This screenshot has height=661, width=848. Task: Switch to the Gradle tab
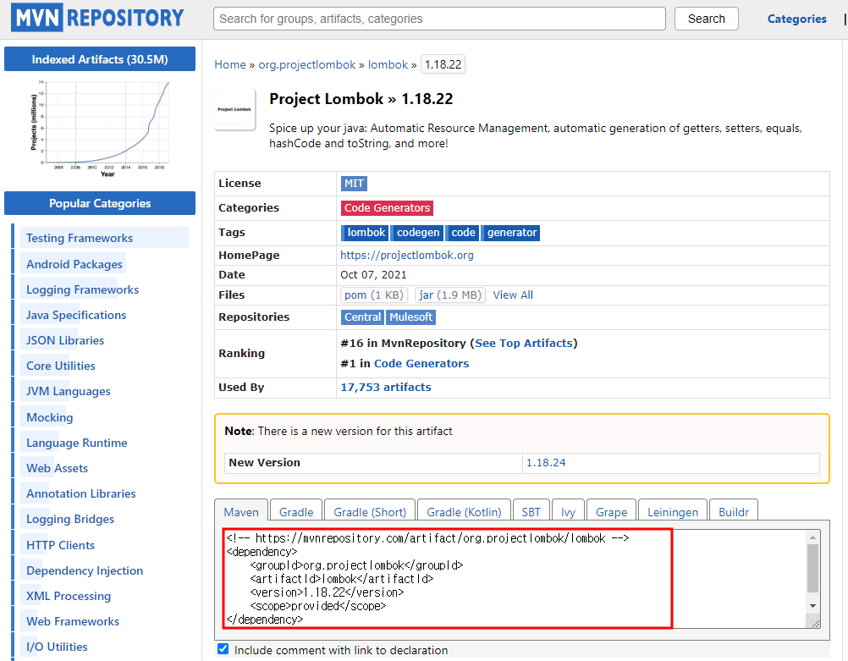point(296,512)
